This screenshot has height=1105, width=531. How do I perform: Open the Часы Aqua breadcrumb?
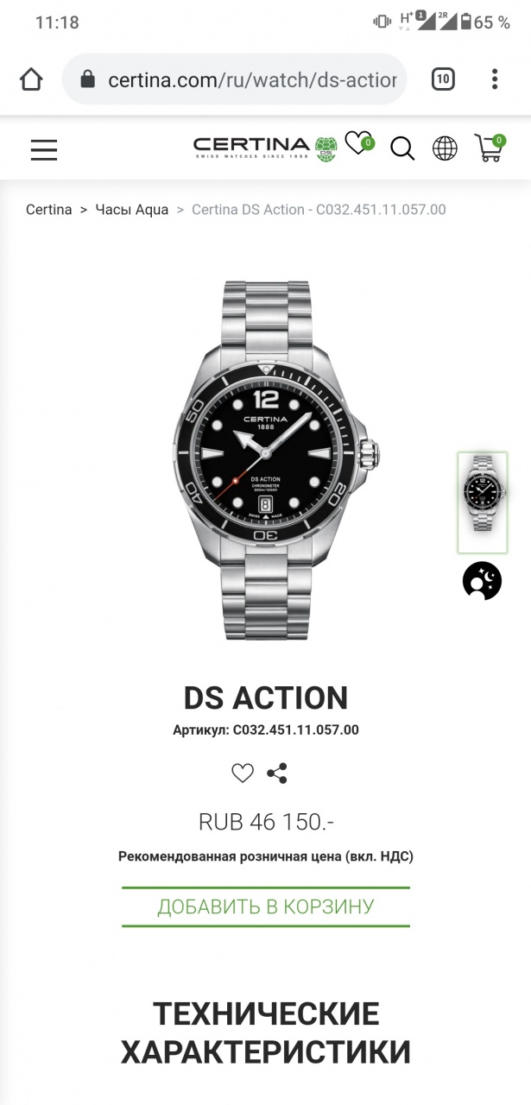coord(132,210)
